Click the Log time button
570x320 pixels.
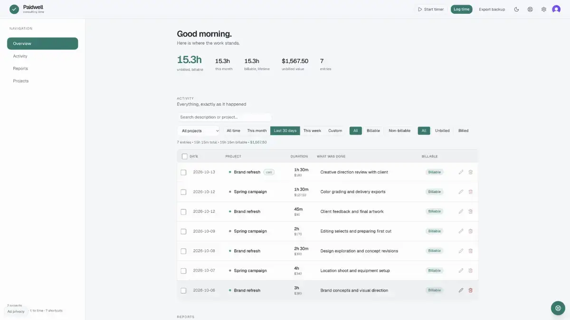[x=462, y=9]
